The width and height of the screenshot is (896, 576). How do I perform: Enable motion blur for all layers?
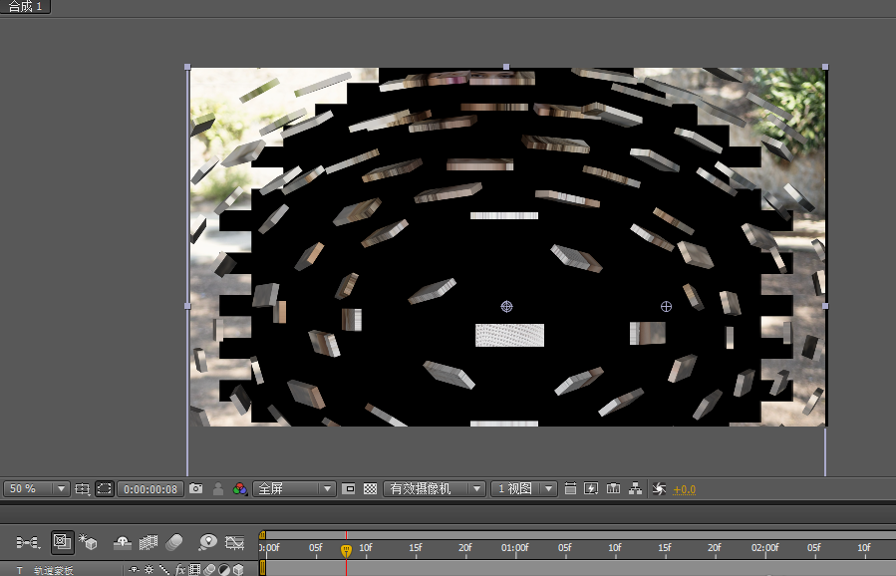(x=173, y=542)
